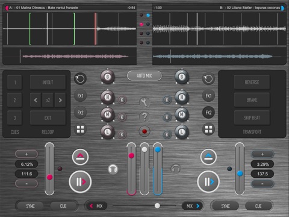Screen dimensions: 289x217
Task: Click deck A low EQ knob L
Action: click(x=108, y=132)
